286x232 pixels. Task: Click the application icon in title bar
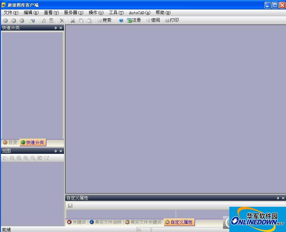tap(4, 5)
